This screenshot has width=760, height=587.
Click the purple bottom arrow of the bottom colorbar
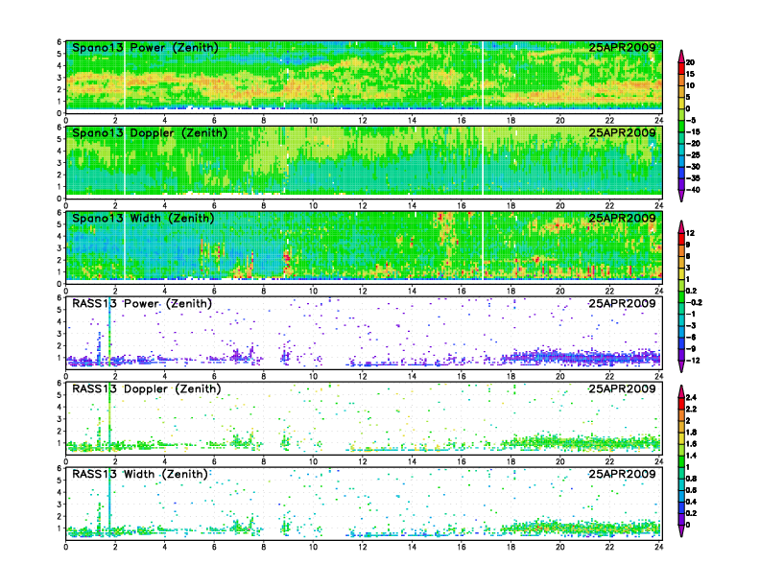(681, 530)
